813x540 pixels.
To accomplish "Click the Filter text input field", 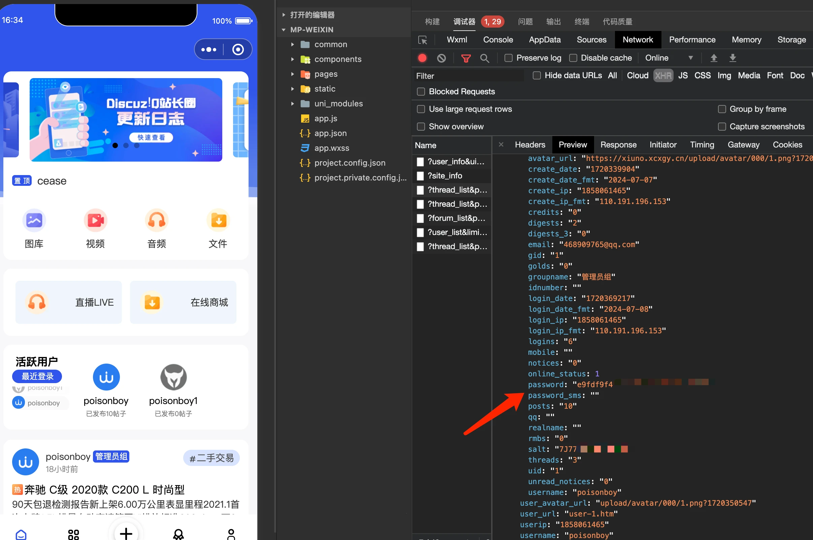I will pyautogui.click(x=468, y=76).
